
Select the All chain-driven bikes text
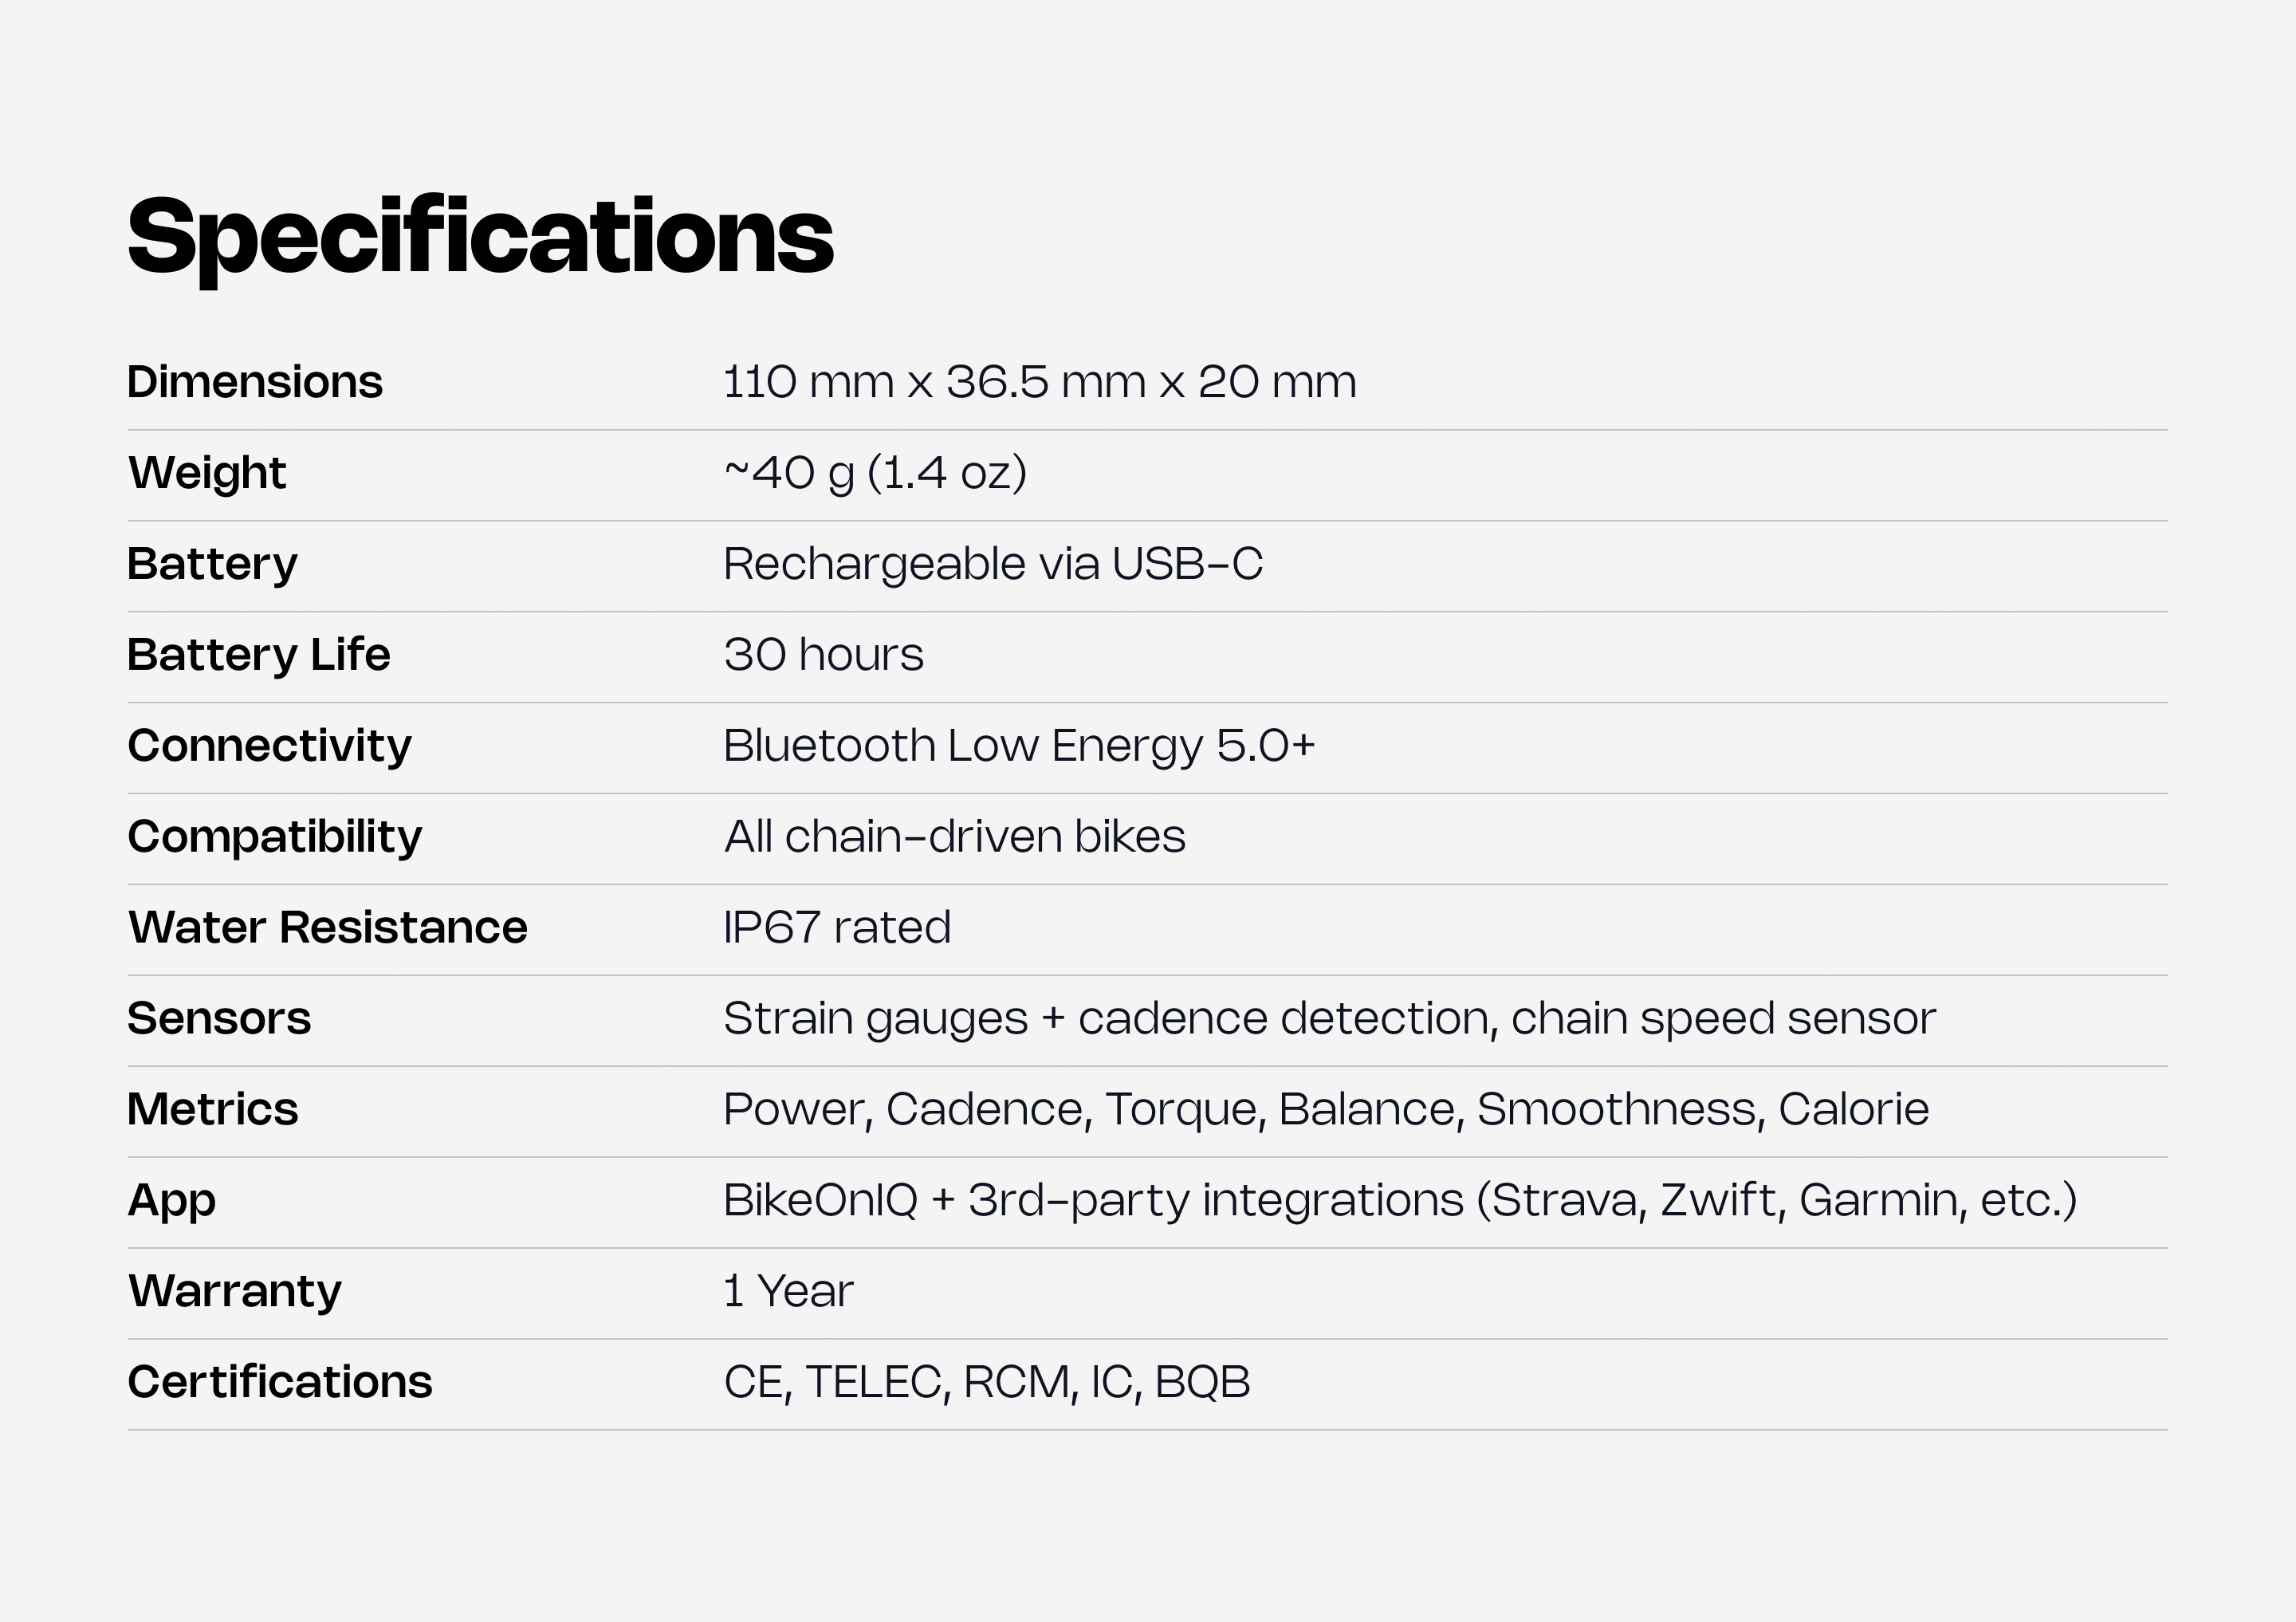pyautogui.click(x=954, y=837)
